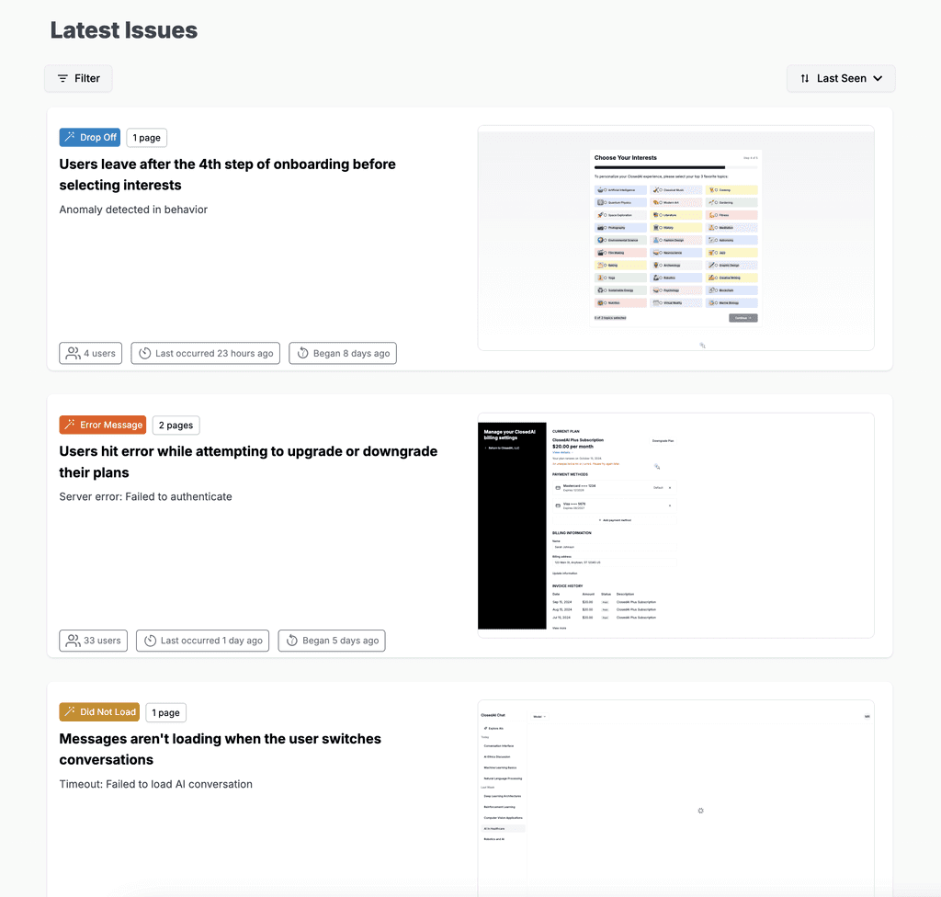Click the chevron on the Last Seen selector
This screenshot has width=941, height=897.
coord(879,78)
